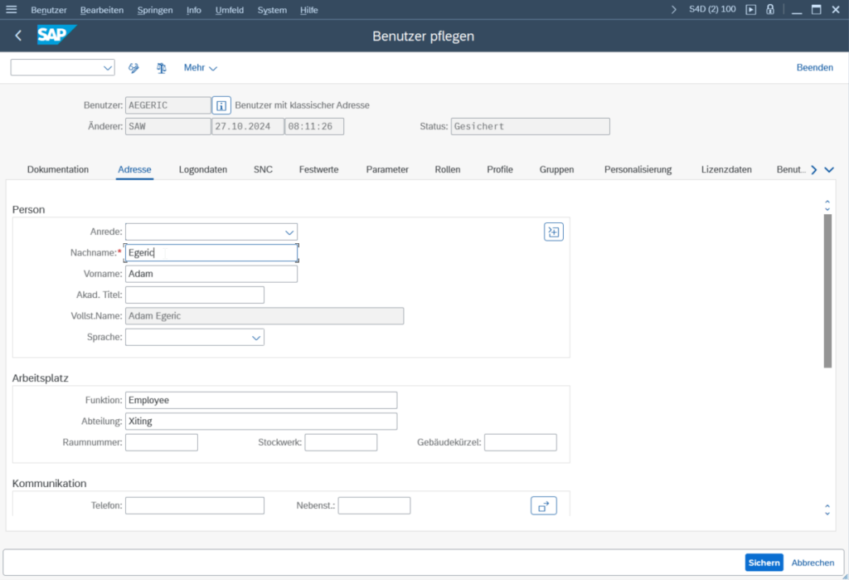Open the Sprache dropdown

[x=256, y=338]
